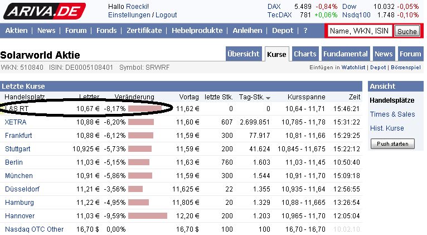Switch to the Charts tab
The height and width of the screenshot is (235, 427).
(x=305, y=54)
